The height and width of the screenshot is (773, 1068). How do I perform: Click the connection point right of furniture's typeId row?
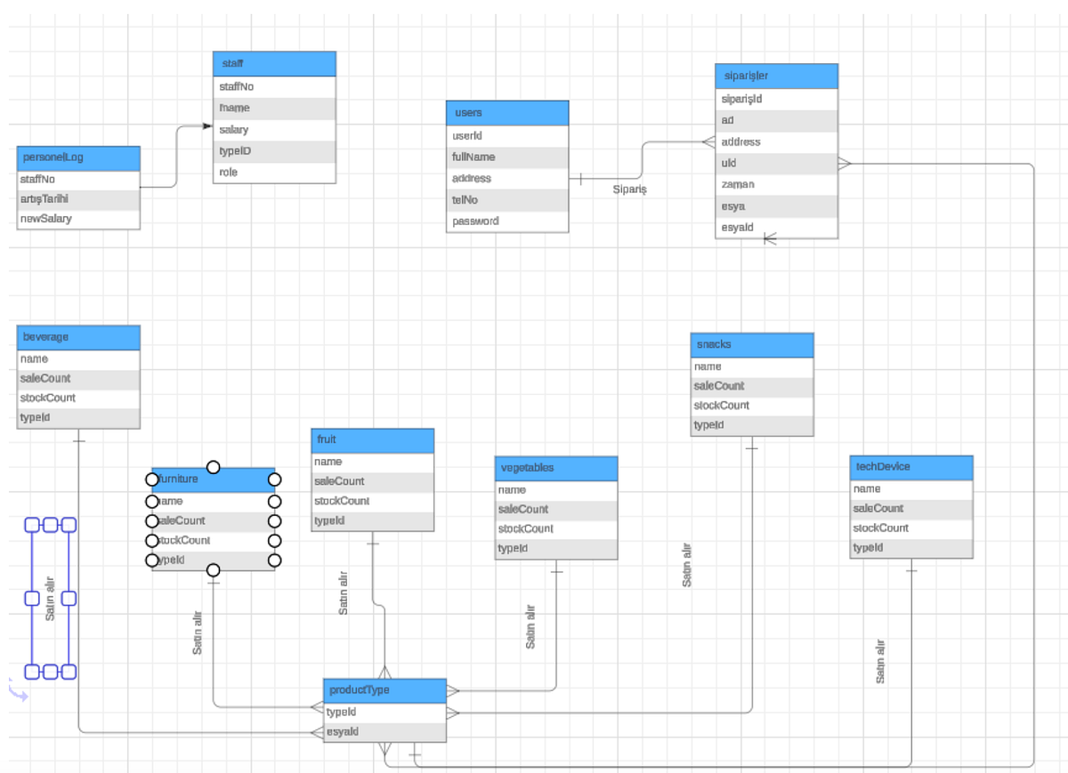point(274,560)
